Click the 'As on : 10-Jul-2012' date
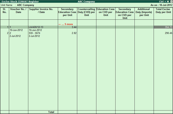This screenshot has width=173, height=114. (x=161, y=5)
